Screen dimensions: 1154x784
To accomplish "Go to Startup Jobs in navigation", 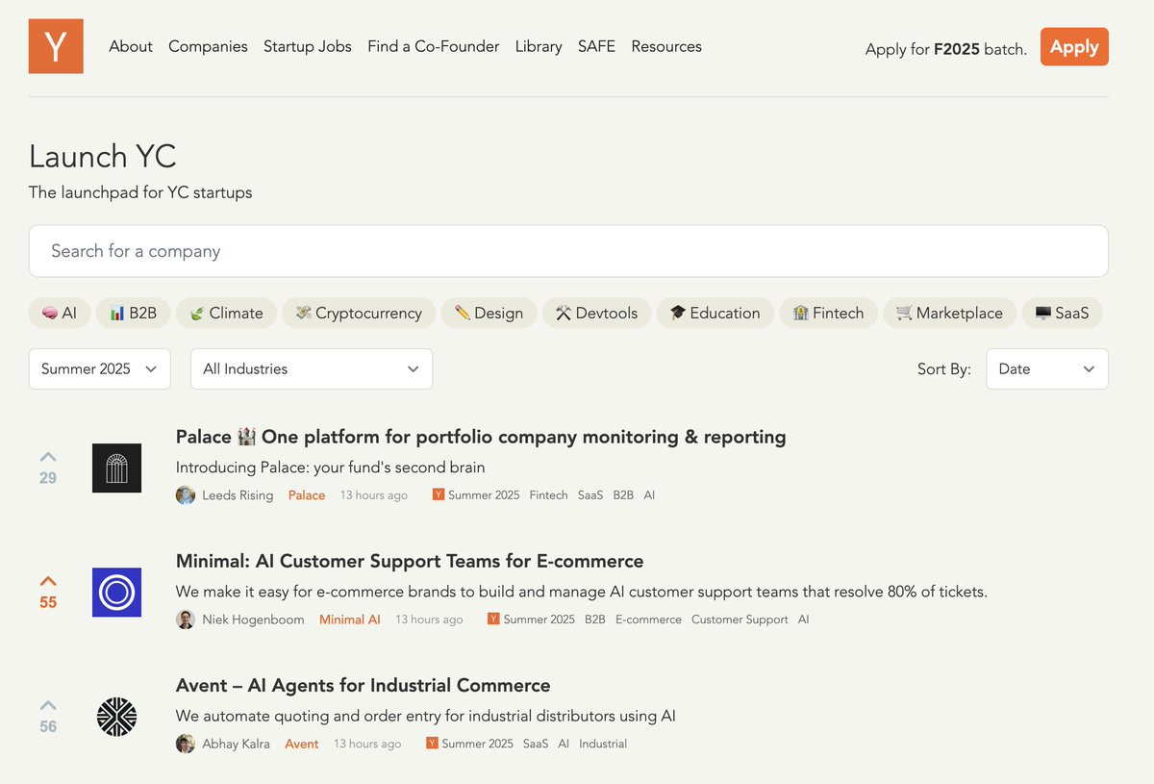I will click(x=308, y=46).
